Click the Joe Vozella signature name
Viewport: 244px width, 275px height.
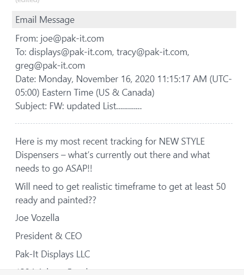[x=37, y=218]
